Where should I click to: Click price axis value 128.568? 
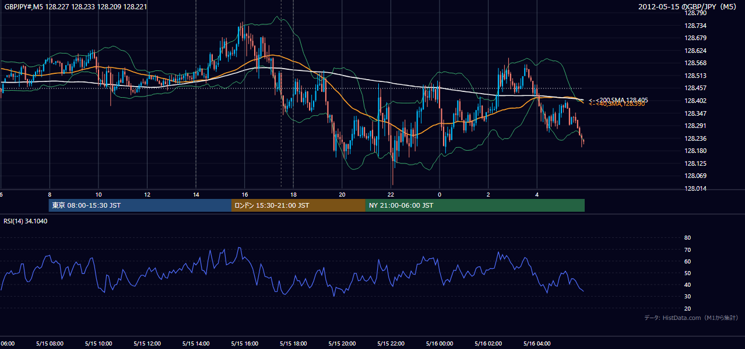point(696,63)
